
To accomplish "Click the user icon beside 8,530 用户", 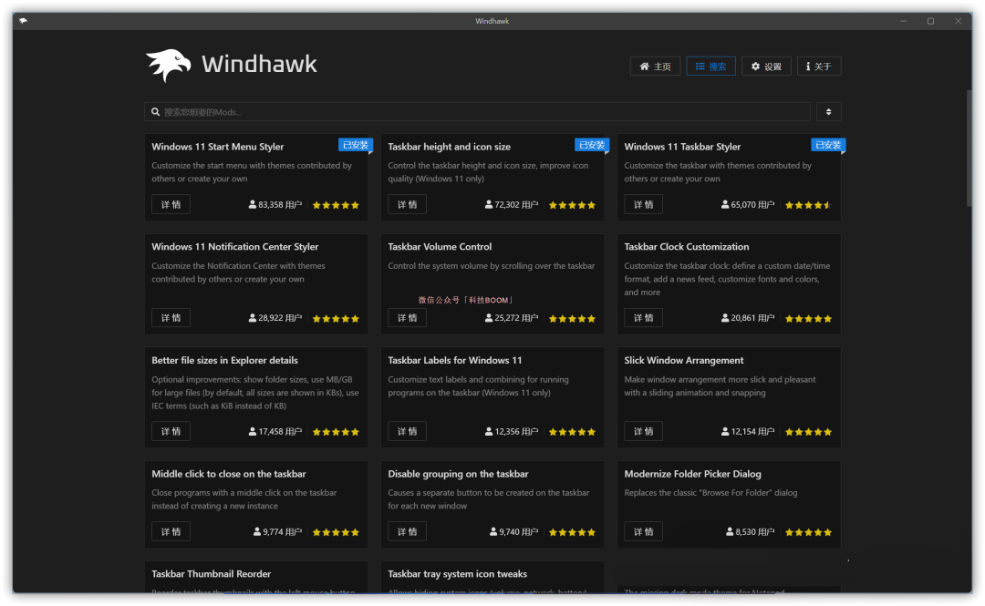I will coord(730,532).
